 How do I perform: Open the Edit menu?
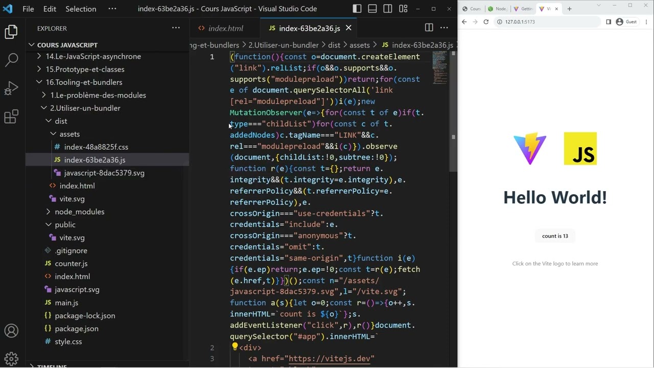point(50,9)
